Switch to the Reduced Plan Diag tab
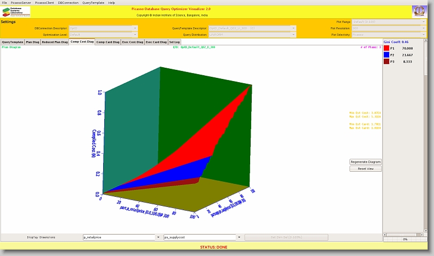Screen dimensions: 434x256 pos(54,42)
